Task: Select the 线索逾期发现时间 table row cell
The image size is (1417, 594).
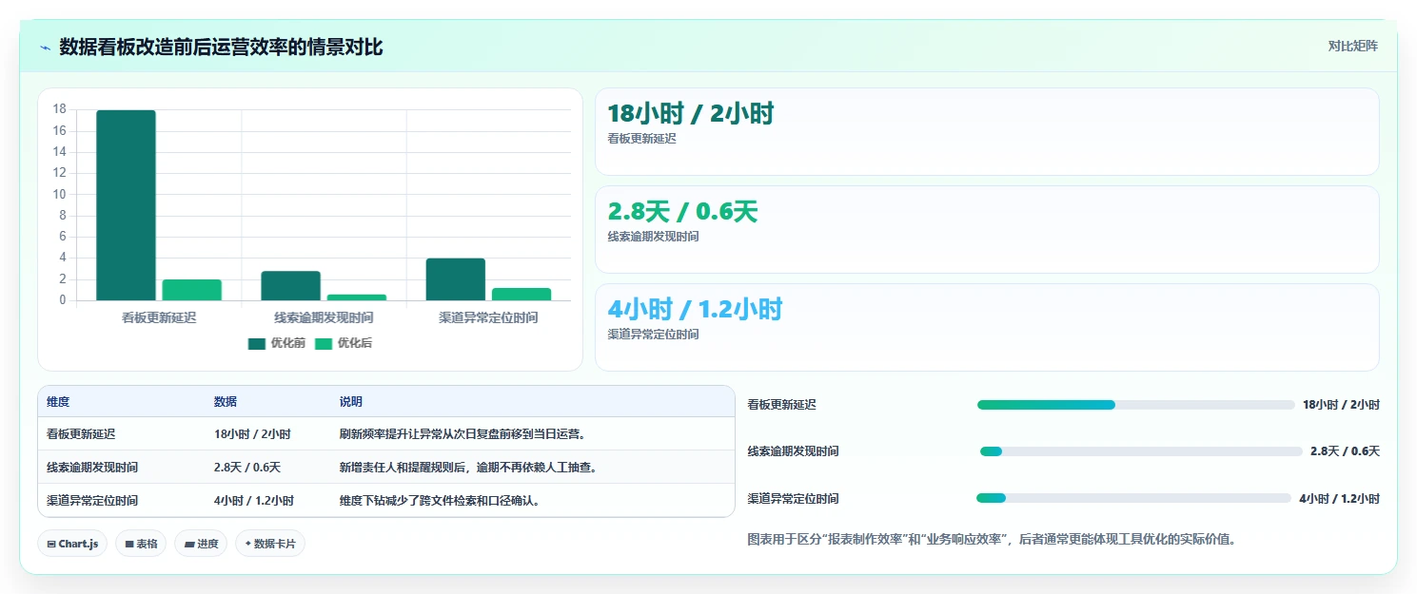Action: (x=92, y=468)
